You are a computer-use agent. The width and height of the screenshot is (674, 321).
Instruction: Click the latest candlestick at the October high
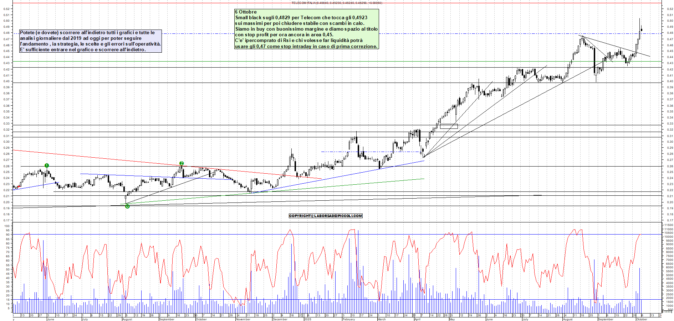pos(641,30)
